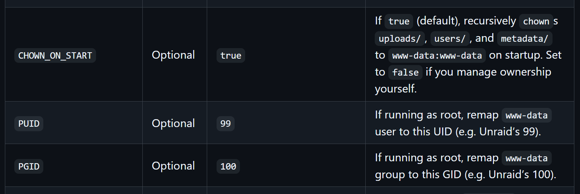Click the PUID variable name

click(x=29, y=124)
